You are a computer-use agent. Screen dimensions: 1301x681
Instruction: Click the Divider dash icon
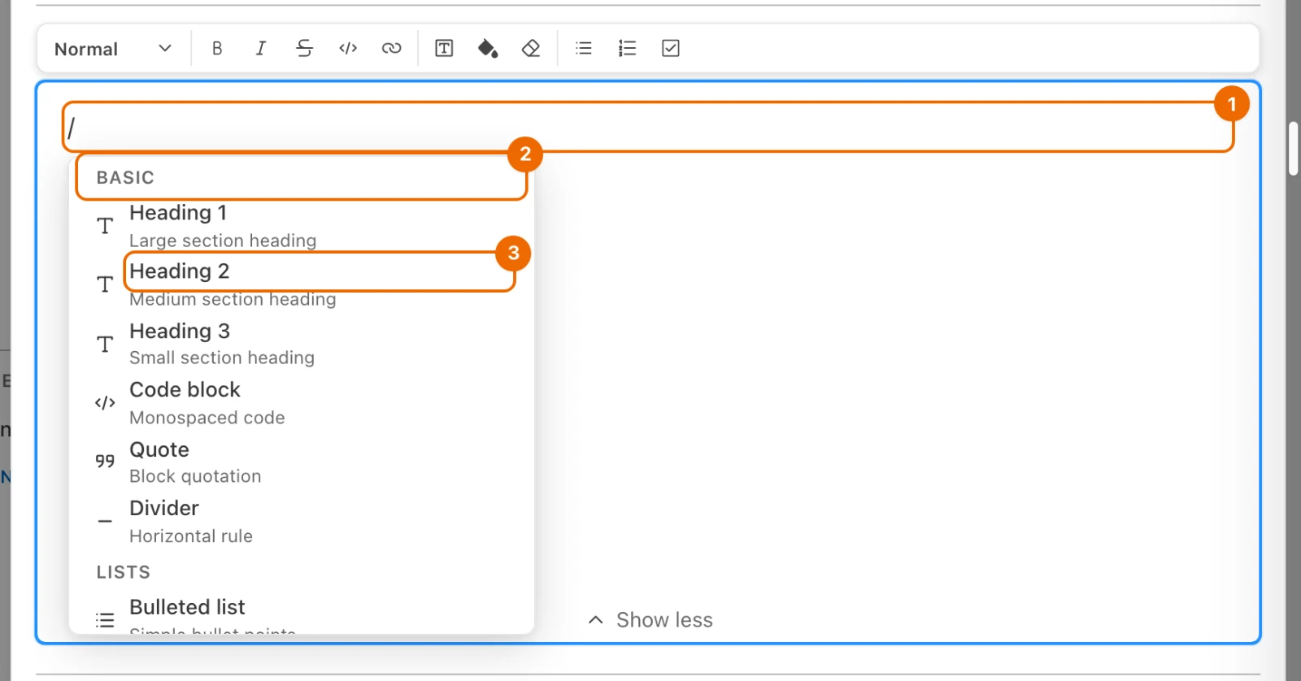pos(105,521)
